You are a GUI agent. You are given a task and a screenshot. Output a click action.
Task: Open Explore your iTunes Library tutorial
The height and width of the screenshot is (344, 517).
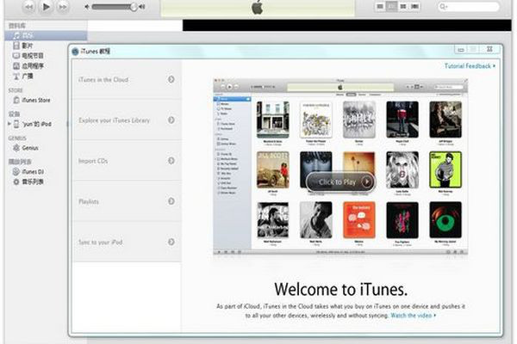(127, 120)
